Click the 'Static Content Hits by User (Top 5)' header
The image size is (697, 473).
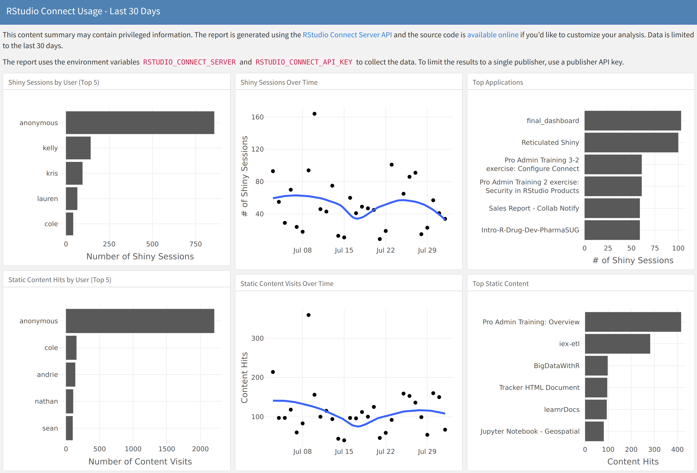click(x=60, y=280)
